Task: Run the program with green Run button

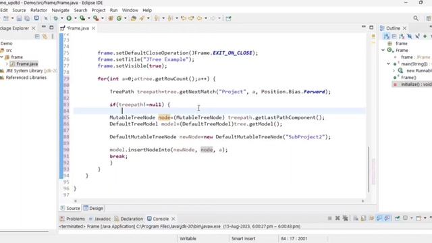Action: click(69, 18)
